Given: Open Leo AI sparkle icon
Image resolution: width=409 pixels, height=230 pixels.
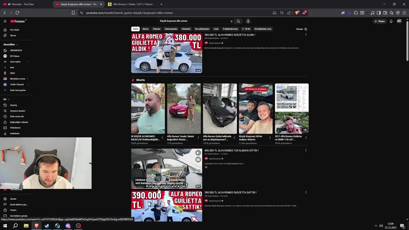Looking at the screenshot, I should [x=391, y=13].
